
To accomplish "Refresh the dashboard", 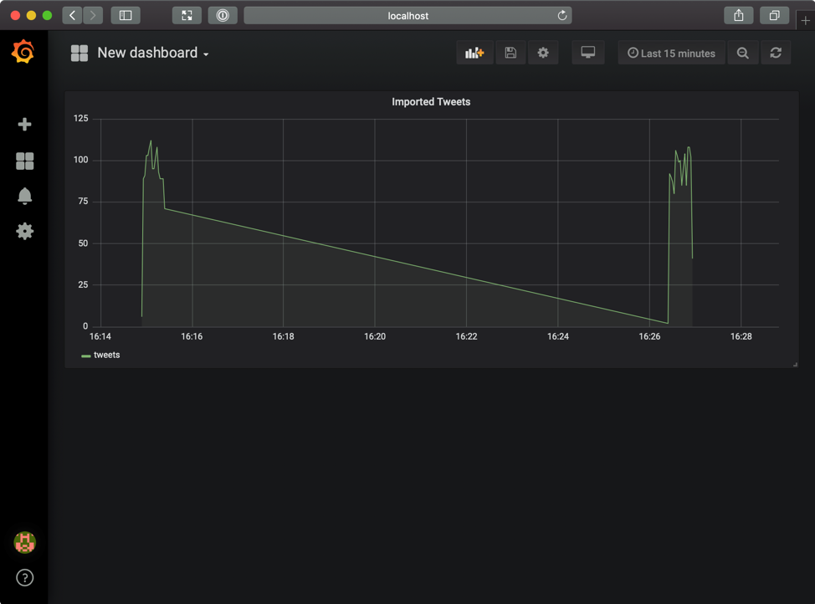I will pos(776,53).
